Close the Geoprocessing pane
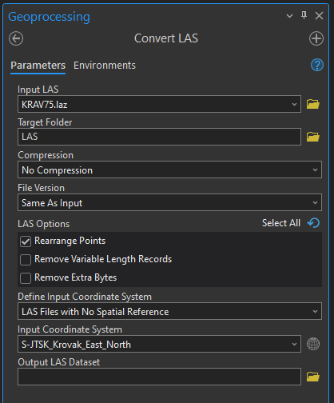The width and height of the screenshot is (334, 403). click(x=319, y=16)
